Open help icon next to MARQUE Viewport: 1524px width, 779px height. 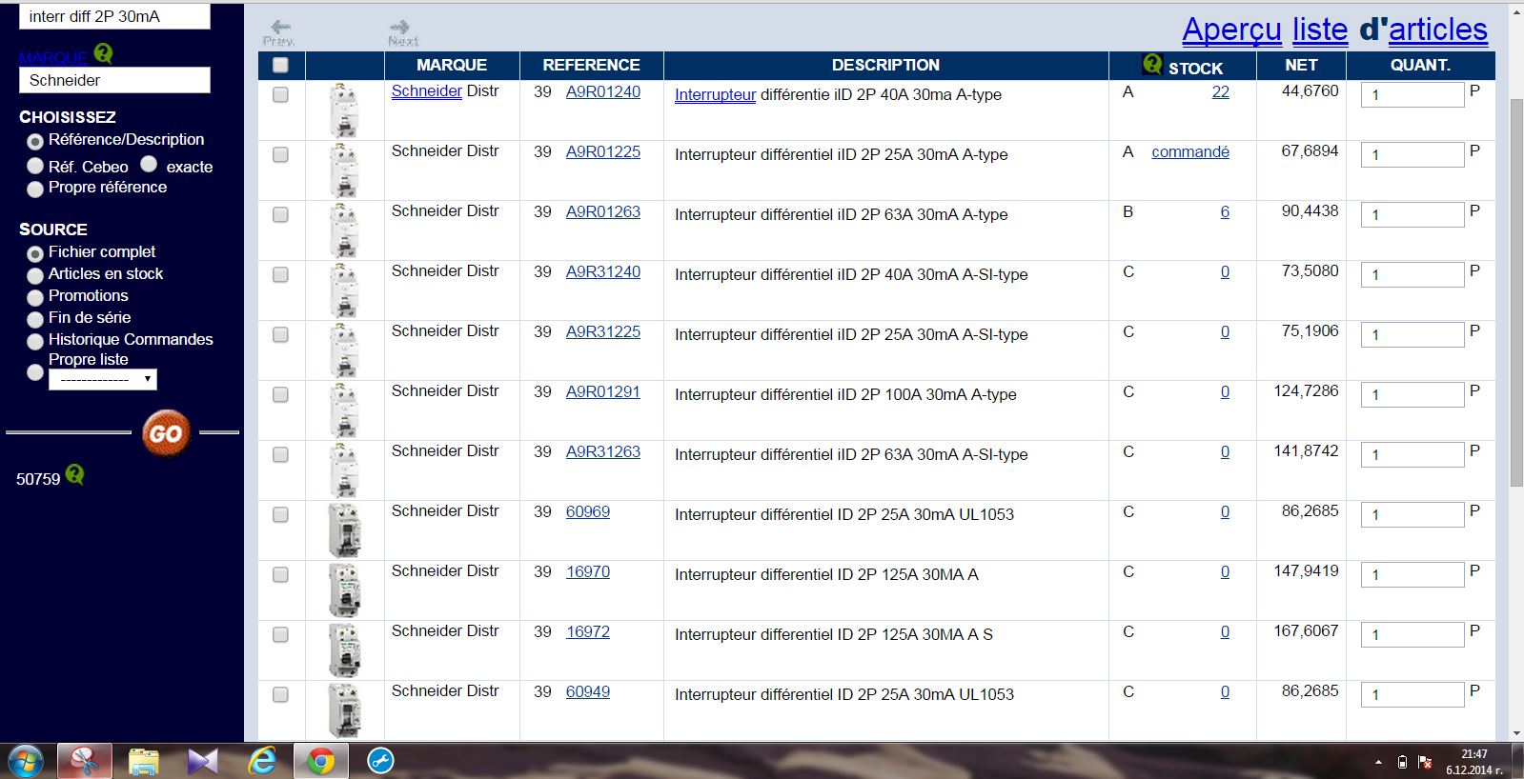click(103, 54)
